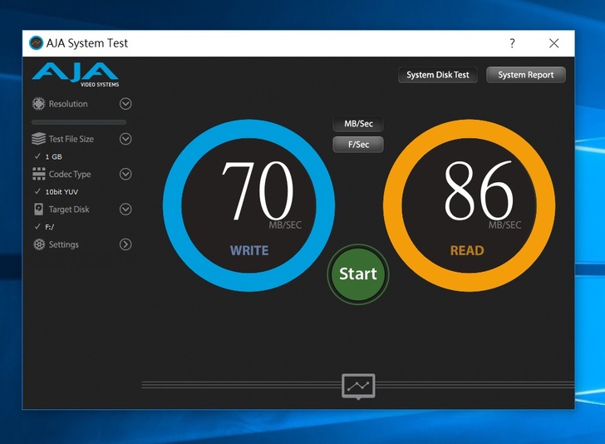Click the Resolution chip icon
The height and width of the screenshot is (444, 605).
click(x=38, y=104)
